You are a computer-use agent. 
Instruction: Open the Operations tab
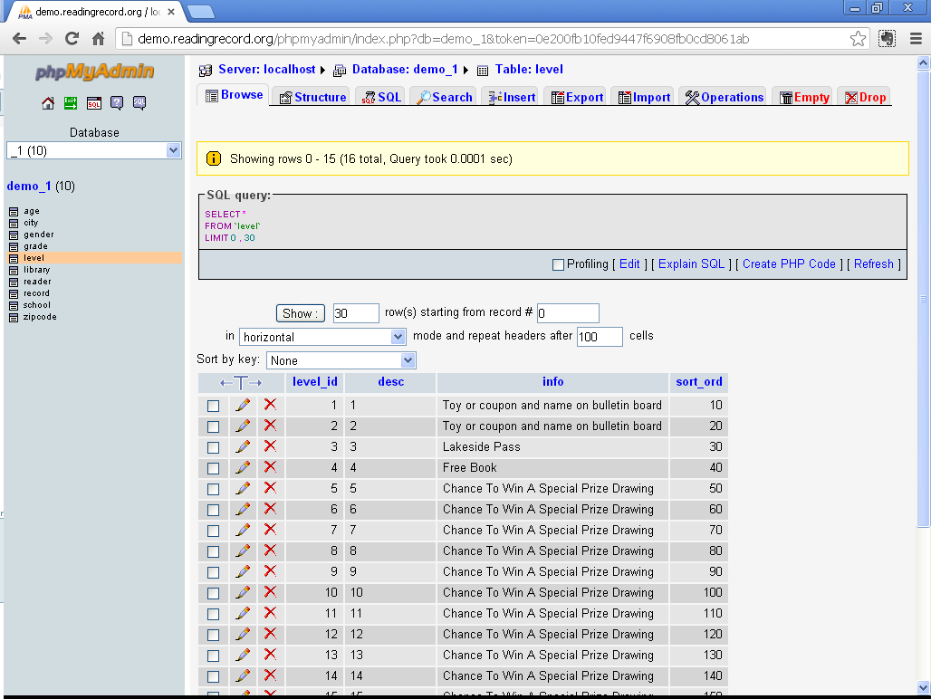point(725,97)
